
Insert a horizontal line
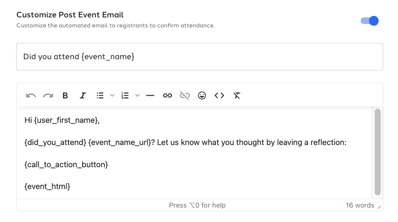[x=150, y=95]
